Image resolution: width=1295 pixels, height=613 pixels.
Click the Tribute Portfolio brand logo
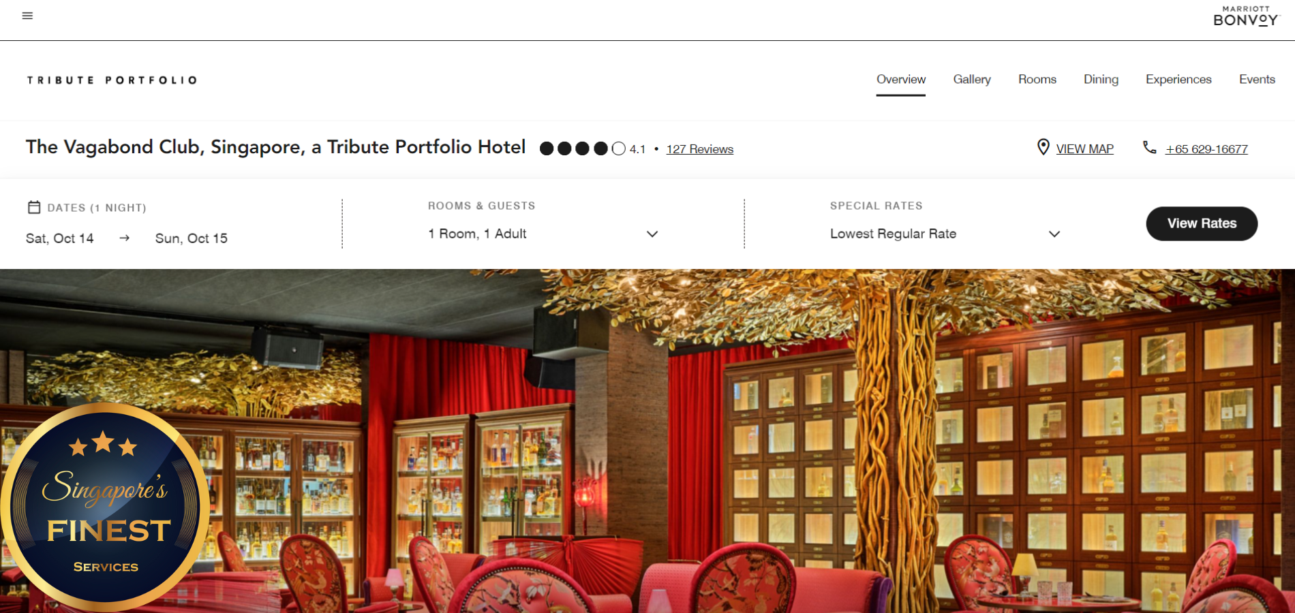tap(112, 80)
